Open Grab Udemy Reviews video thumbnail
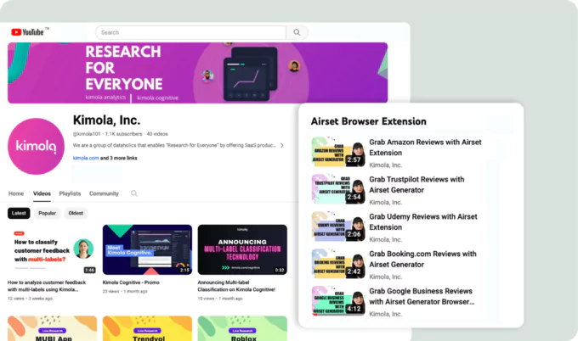The image size is (578, 341). pos(338,226)
